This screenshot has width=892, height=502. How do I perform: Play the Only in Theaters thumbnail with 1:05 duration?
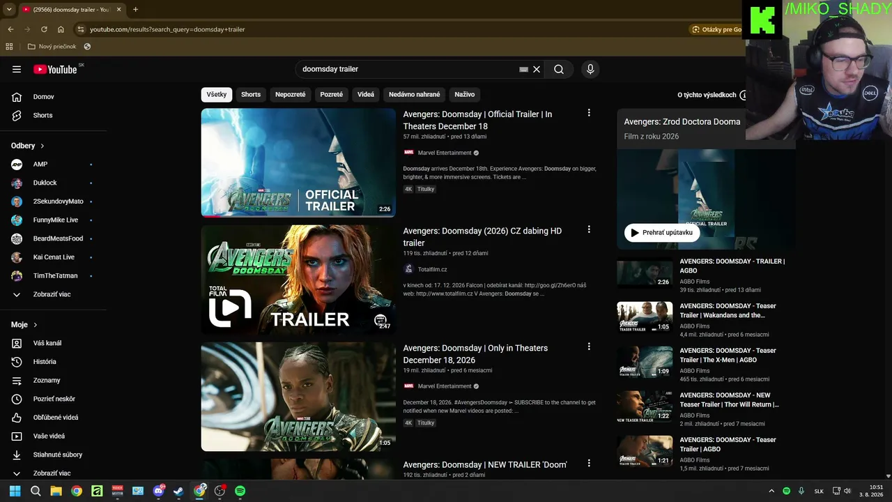point(298,396)
